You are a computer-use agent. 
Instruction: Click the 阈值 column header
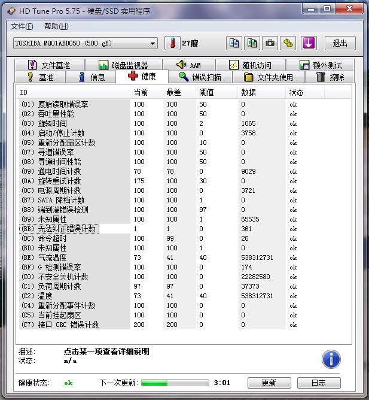tap(216, 92)
